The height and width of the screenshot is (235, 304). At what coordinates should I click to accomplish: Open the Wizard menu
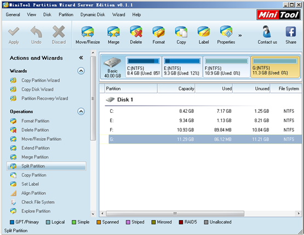(x=119, y=15)
